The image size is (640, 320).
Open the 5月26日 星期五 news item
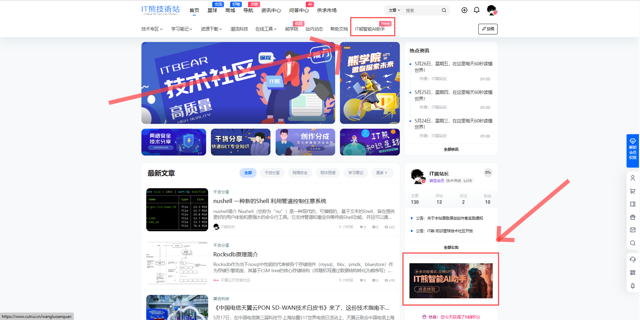click(454, 67)
